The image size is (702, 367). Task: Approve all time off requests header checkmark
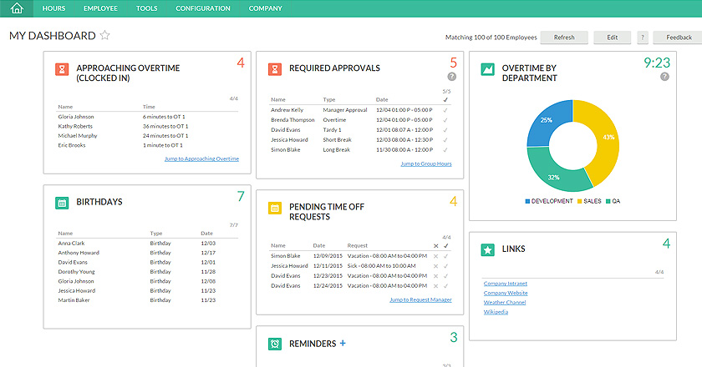pos(445,246)
